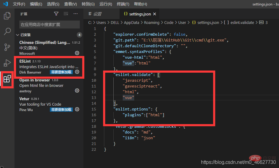This screenshot has width=279, height=168.
Task: Click Roaming in the breadcrumb path
Action: click(x=152, y=23)
